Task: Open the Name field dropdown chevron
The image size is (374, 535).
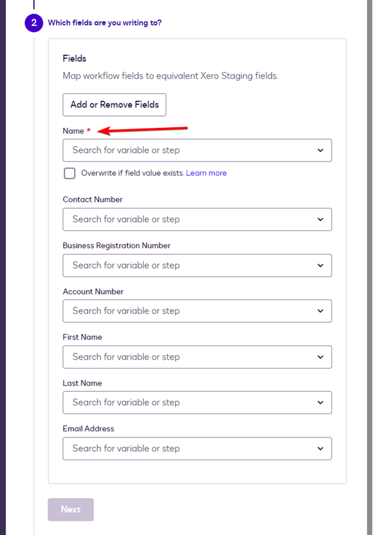Action: 320,150
